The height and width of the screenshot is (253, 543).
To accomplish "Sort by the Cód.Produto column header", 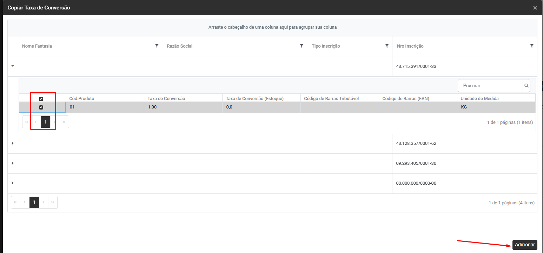I will tap(82, 98).
